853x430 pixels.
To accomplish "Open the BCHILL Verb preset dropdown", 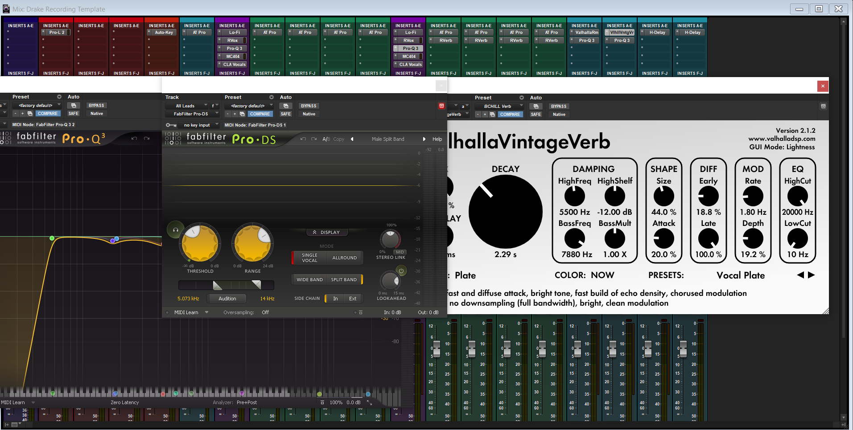I will pyautogui.click(x=499, y=106).
